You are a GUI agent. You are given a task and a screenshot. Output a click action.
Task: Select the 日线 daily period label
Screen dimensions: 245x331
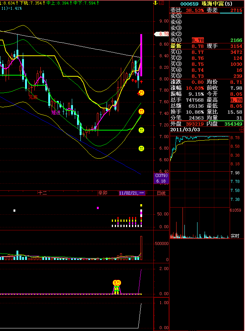coord(161,193)
